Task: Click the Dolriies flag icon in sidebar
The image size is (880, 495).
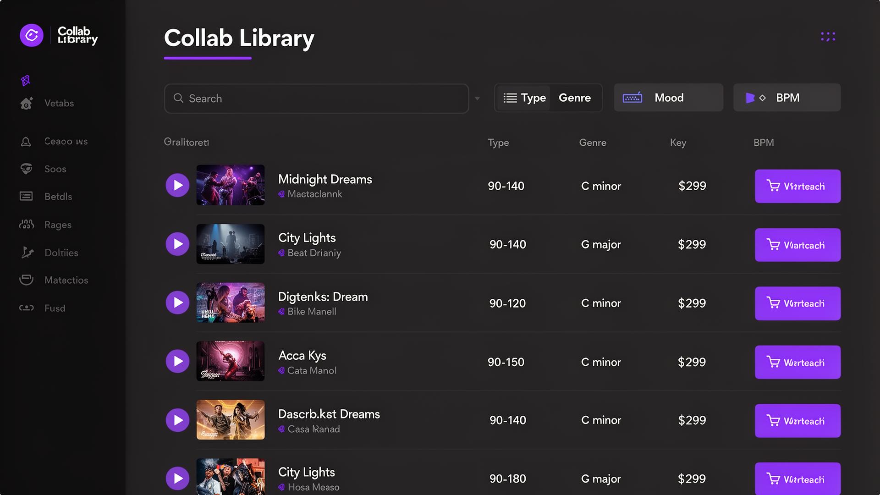Action: coord(26,252)
